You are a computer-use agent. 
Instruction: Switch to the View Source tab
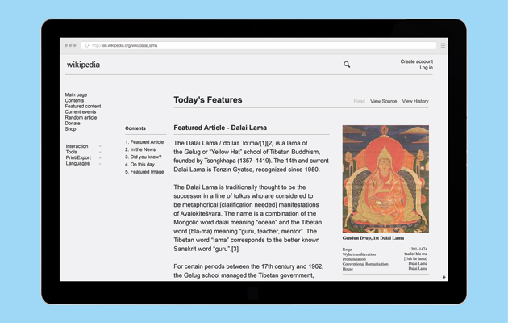coord(383,101)
